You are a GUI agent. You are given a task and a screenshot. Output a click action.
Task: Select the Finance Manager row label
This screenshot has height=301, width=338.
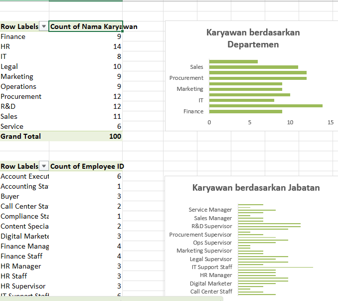coord(24,246)
